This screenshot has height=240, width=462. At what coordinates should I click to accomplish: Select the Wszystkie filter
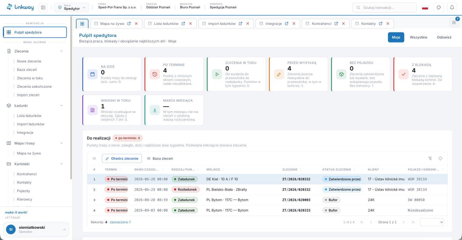coord(418,37)
